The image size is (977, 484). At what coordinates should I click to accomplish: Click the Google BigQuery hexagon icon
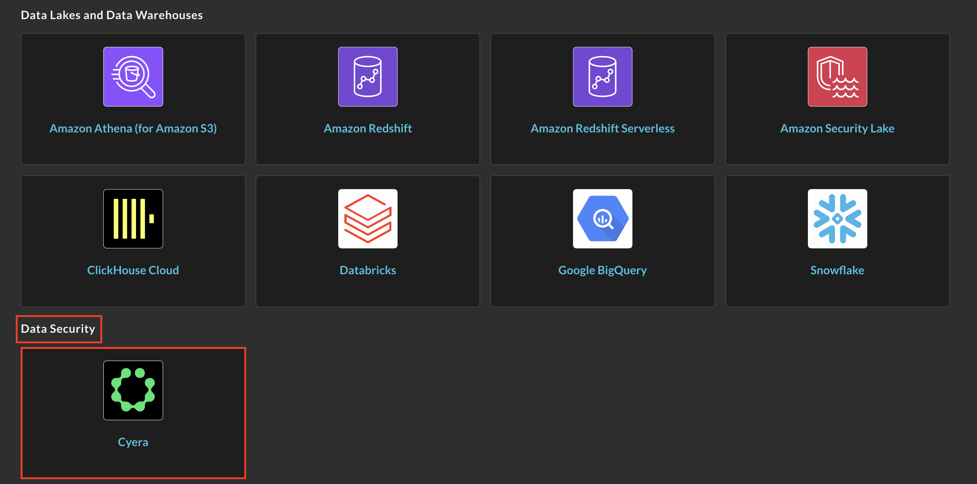pos(603,218)
